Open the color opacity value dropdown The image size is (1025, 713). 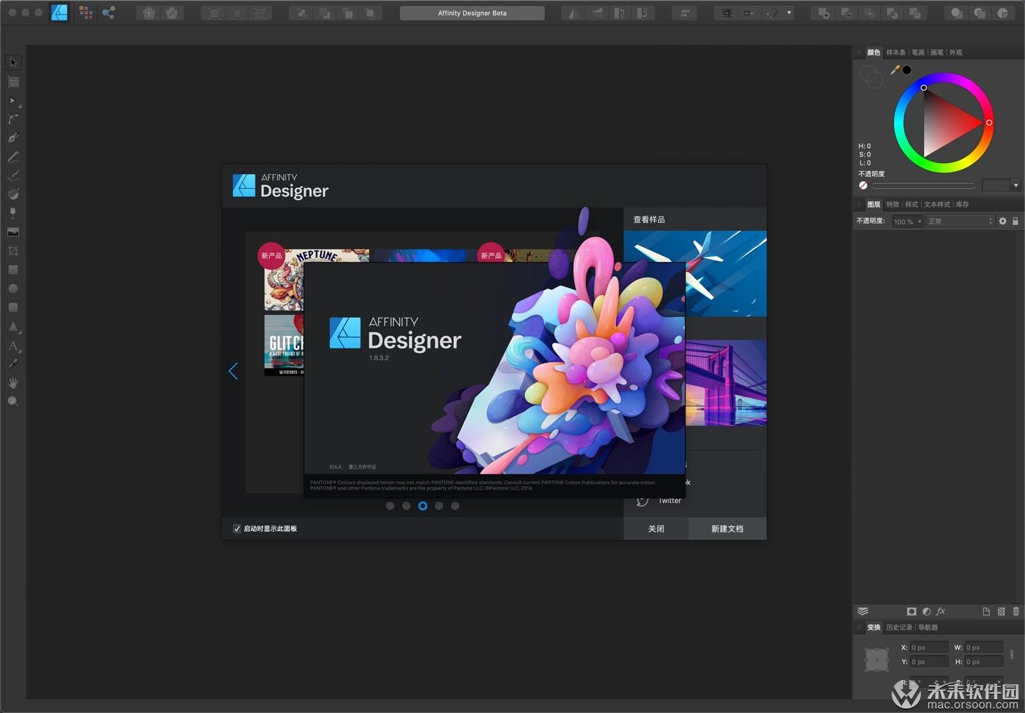tap(1015, 185)
